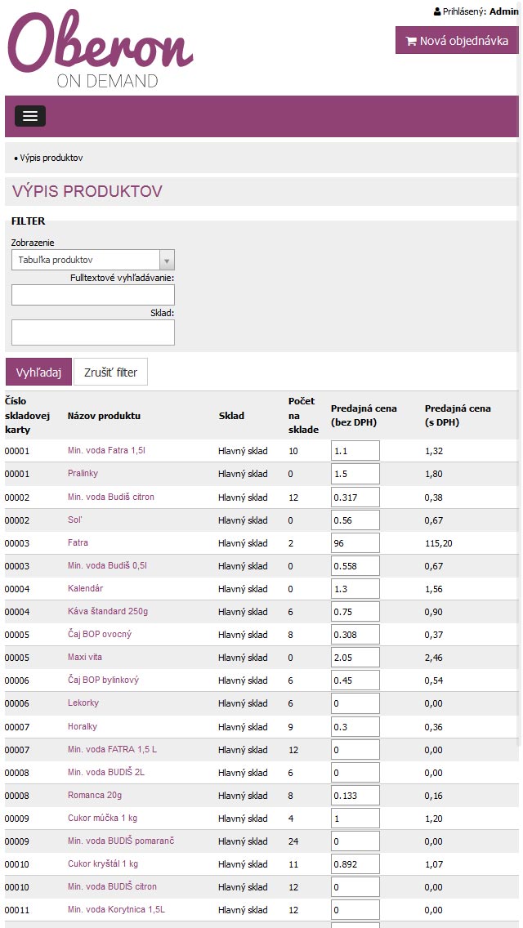Edit the price field for Fatra
Viewport: 523px width, 928px height.
pos(355,542)
